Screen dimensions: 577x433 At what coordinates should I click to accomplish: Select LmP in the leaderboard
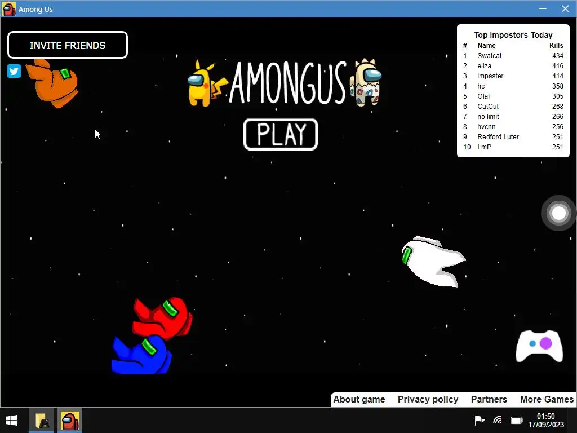click(x=484, y=147)
